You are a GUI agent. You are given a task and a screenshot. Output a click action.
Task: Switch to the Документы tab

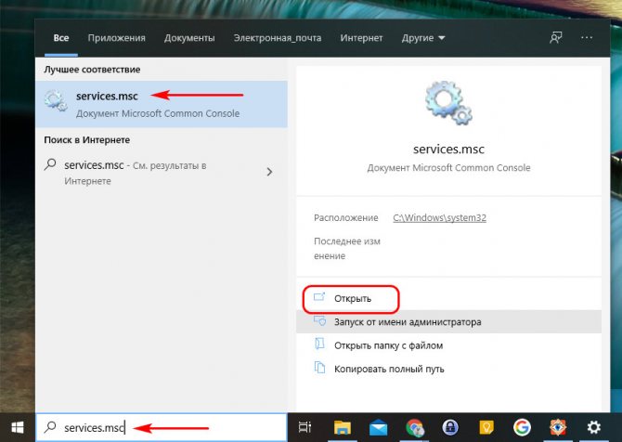(189, 38)
